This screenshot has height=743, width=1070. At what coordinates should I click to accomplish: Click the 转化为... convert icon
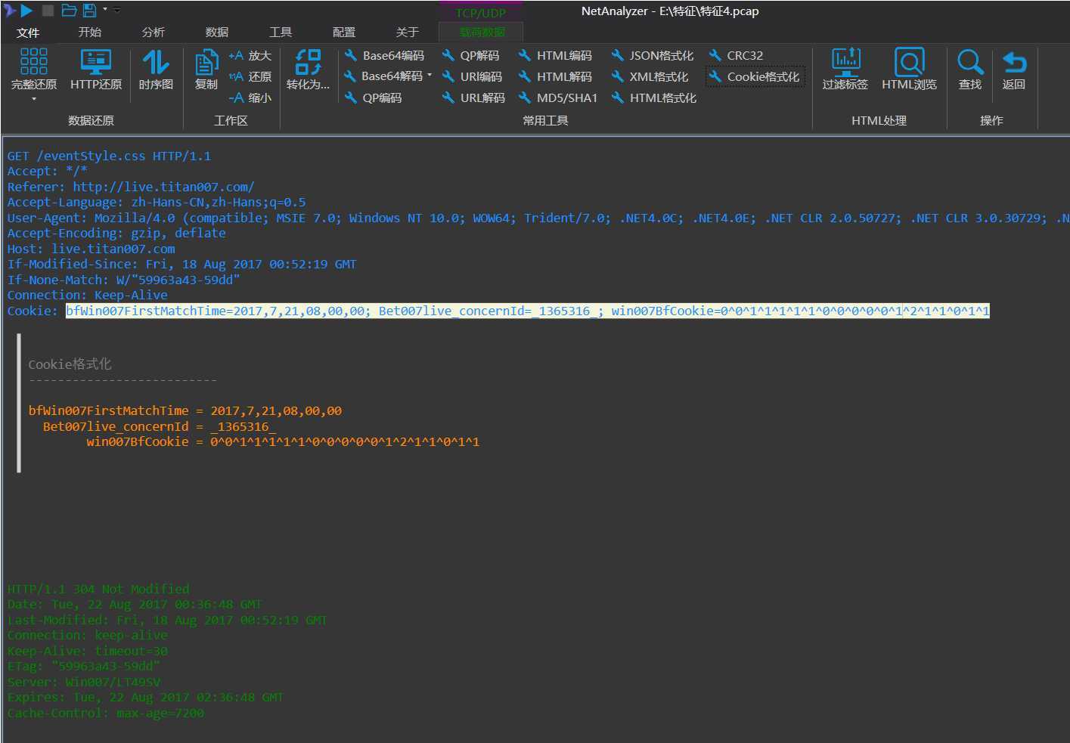pos(308,62)
